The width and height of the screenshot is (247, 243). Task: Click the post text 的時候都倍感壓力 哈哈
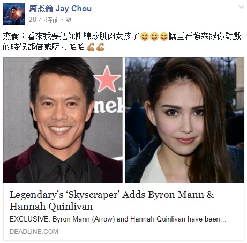(x=44, y=47)
